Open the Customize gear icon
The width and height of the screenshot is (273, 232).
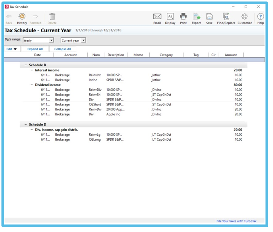[245, 17]
